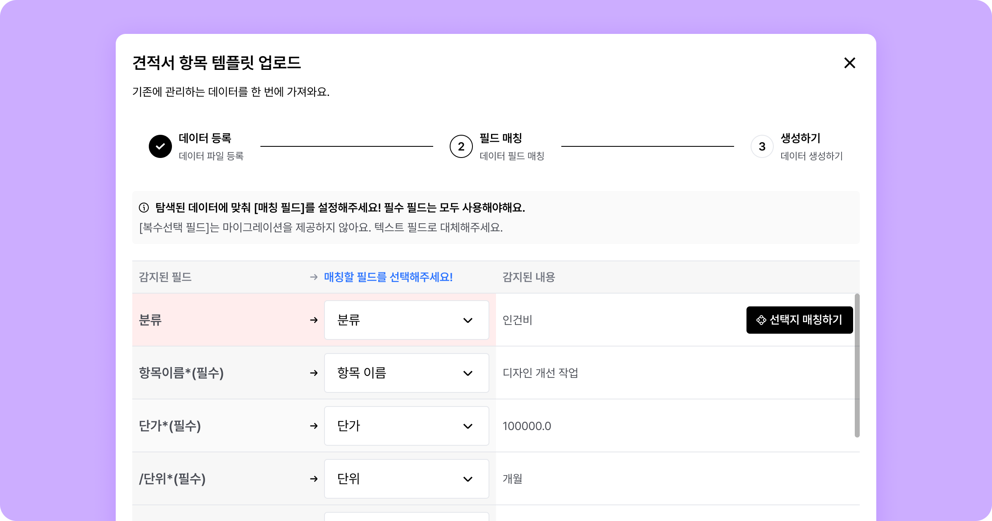Viewport: 992px width, 521px height.
Task: Click the 매칭할 필드를 선택해주세요! link text
Action: point(388,277)
